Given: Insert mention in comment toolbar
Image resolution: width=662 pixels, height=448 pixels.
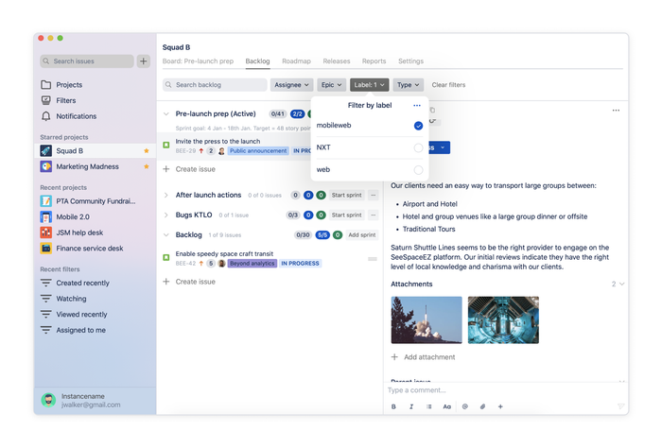Looking at the screenshot, I should 465,406.
